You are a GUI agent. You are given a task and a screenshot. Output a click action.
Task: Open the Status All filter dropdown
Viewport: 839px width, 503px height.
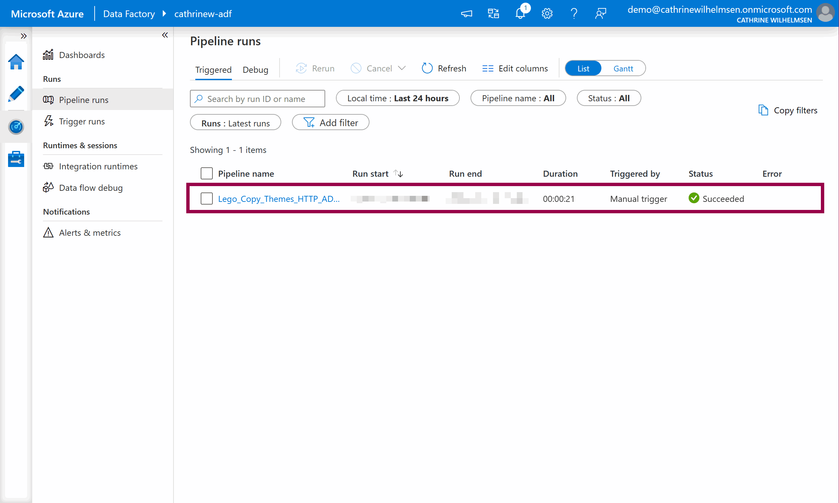[609, 98]
